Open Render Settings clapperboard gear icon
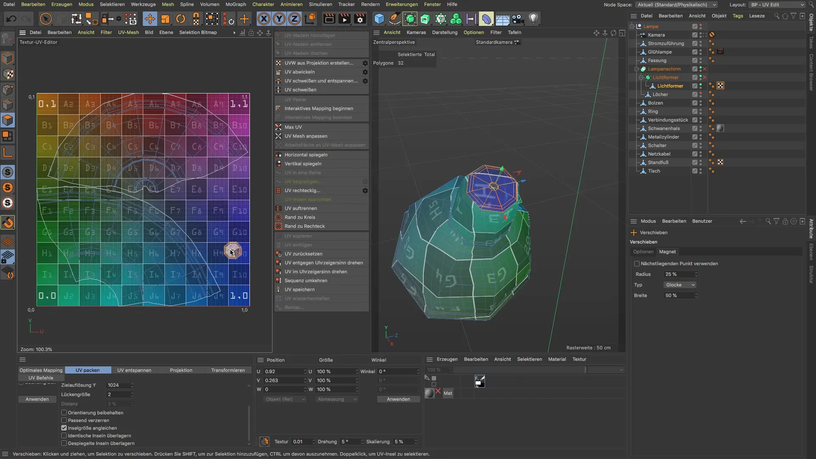The image size is (816, 459). (x=360, y=19)
